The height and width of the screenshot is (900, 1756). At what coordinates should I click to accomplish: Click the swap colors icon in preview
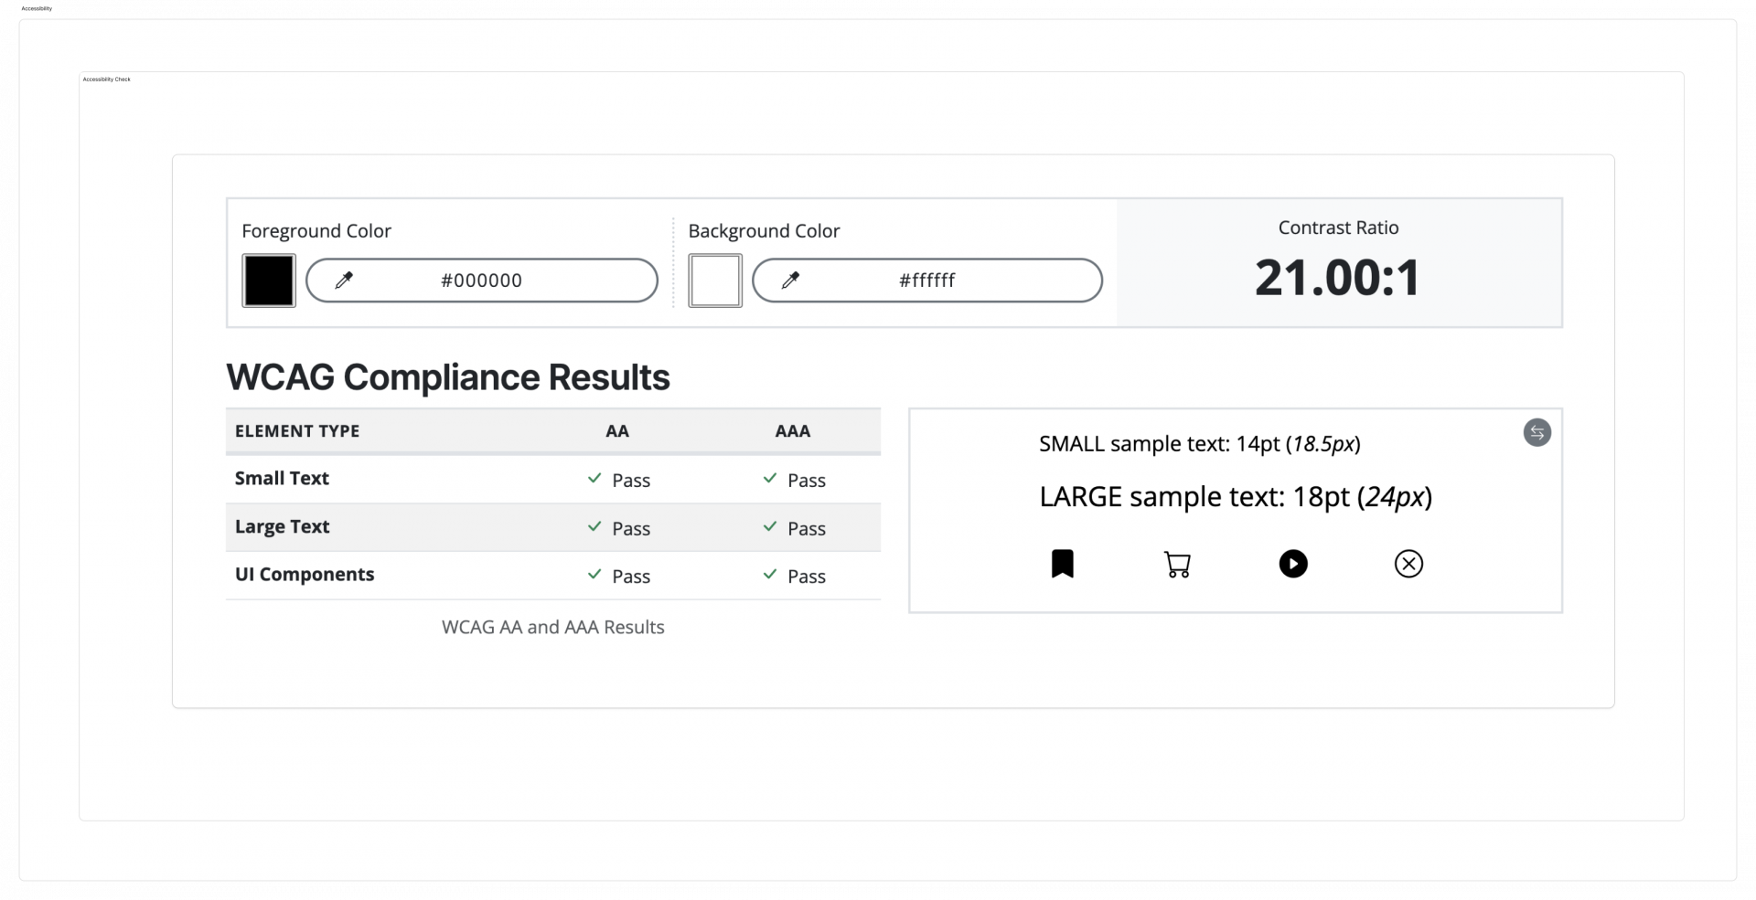tap(1536, 432)
